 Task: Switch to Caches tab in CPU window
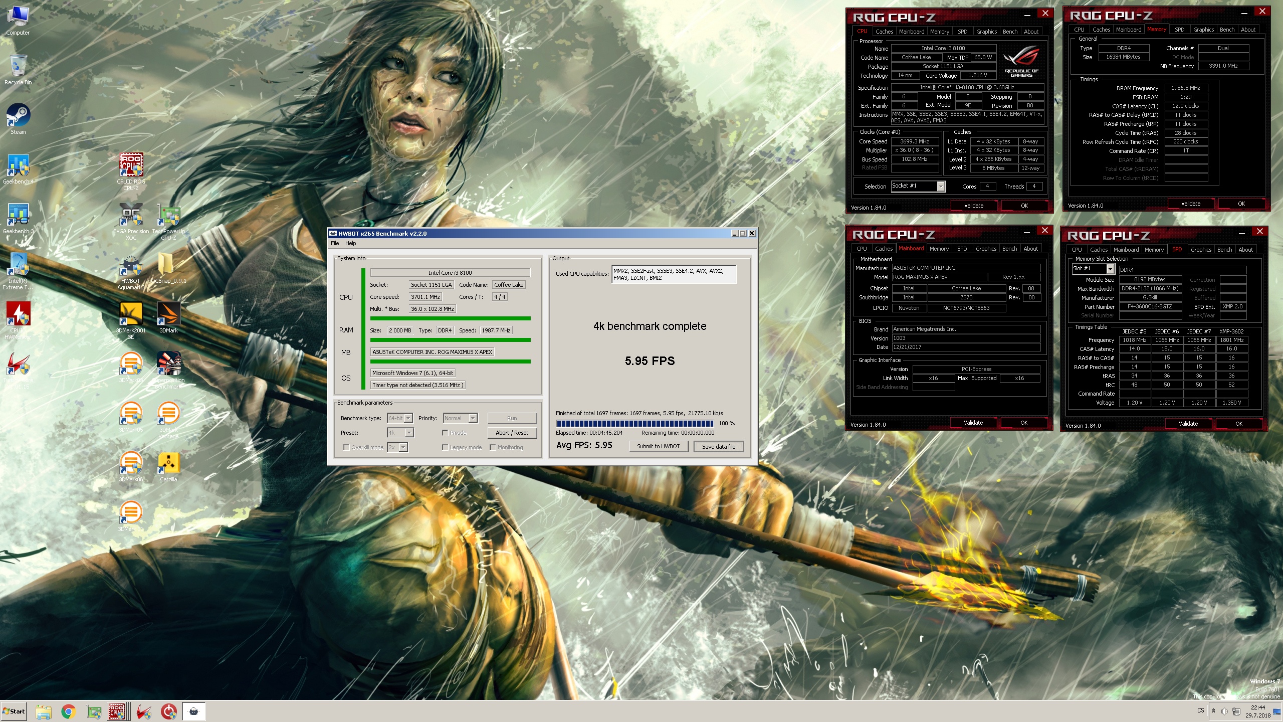pos(885,32)
